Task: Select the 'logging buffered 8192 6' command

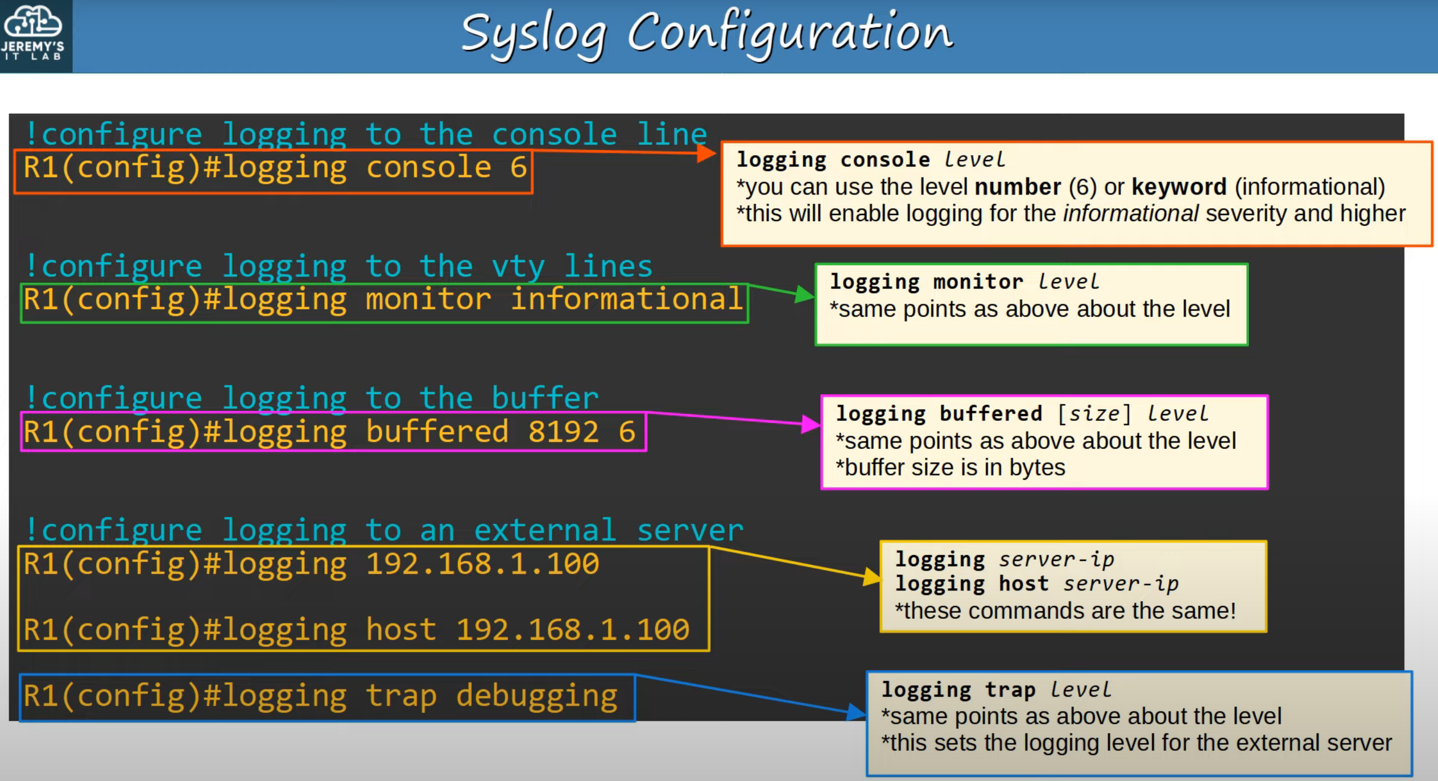Action: coord(329,432)
